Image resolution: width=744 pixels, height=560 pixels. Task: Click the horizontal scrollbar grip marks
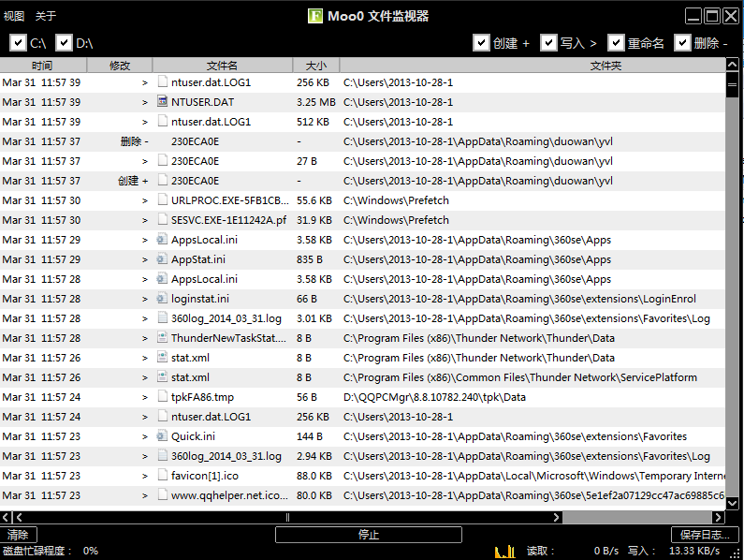pos(287,517)
